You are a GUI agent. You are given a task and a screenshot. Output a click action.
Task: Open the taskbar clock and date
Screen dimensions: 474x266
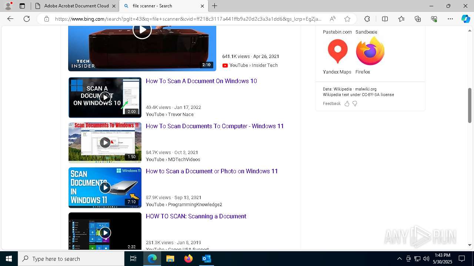coord(443,259)
